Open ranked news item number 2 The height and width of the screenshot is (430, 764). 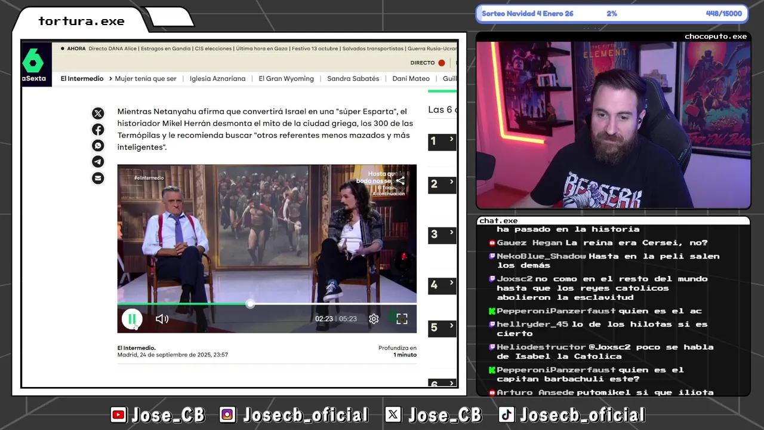[x=442, y=185]
